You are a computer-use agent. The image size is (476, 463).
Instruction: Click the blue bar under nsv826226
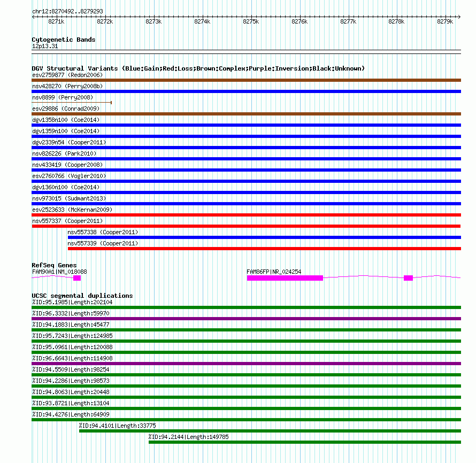tap(246, 159)
